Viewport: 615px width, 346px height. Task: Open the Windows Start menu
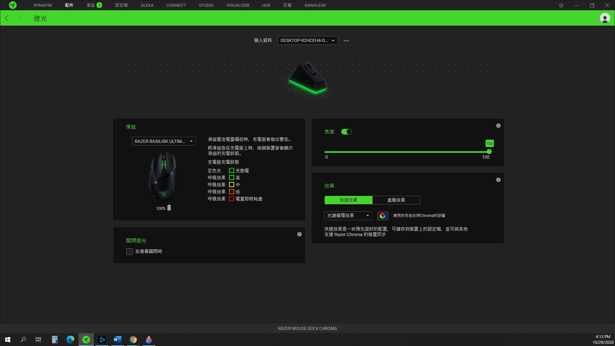coord(8,340)
